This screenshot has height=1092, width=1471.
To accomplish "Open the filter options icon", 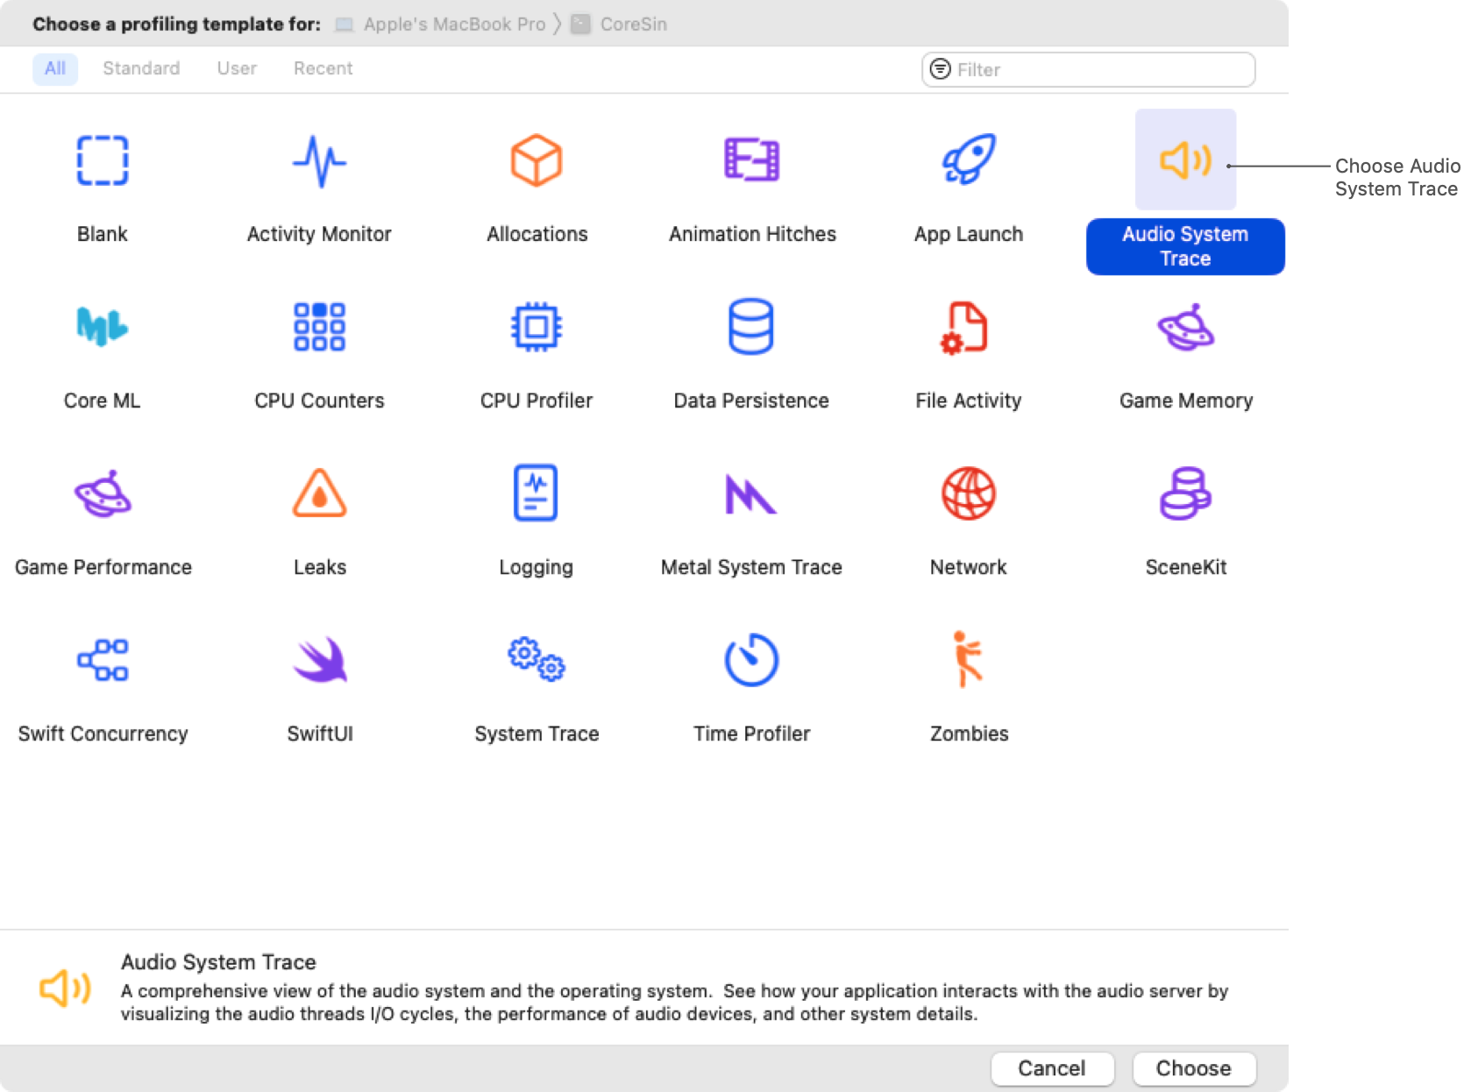I will coord(940,69).
